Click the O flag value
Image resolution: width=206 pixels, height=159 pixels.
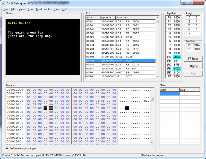(x=196, y=25)
